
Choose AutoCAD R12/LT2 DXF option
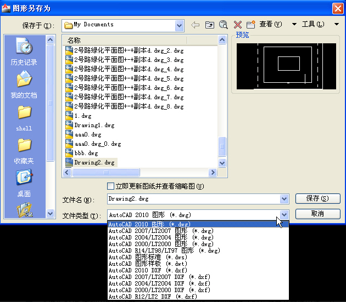198,297
